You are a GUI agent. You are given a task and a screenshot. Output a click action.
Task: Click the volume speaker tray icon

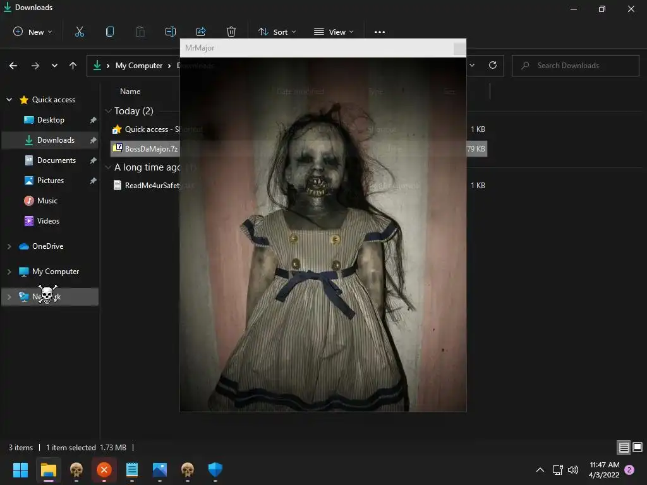573,470
